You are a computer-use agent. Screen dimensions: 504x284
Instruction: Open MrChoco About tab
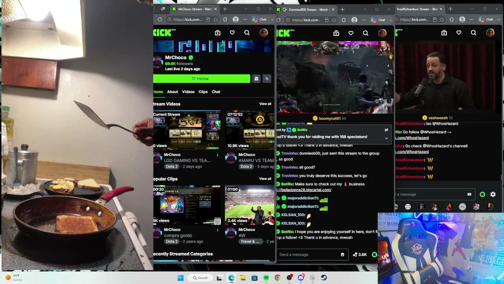pyautogui.click(x=172, y=92)
